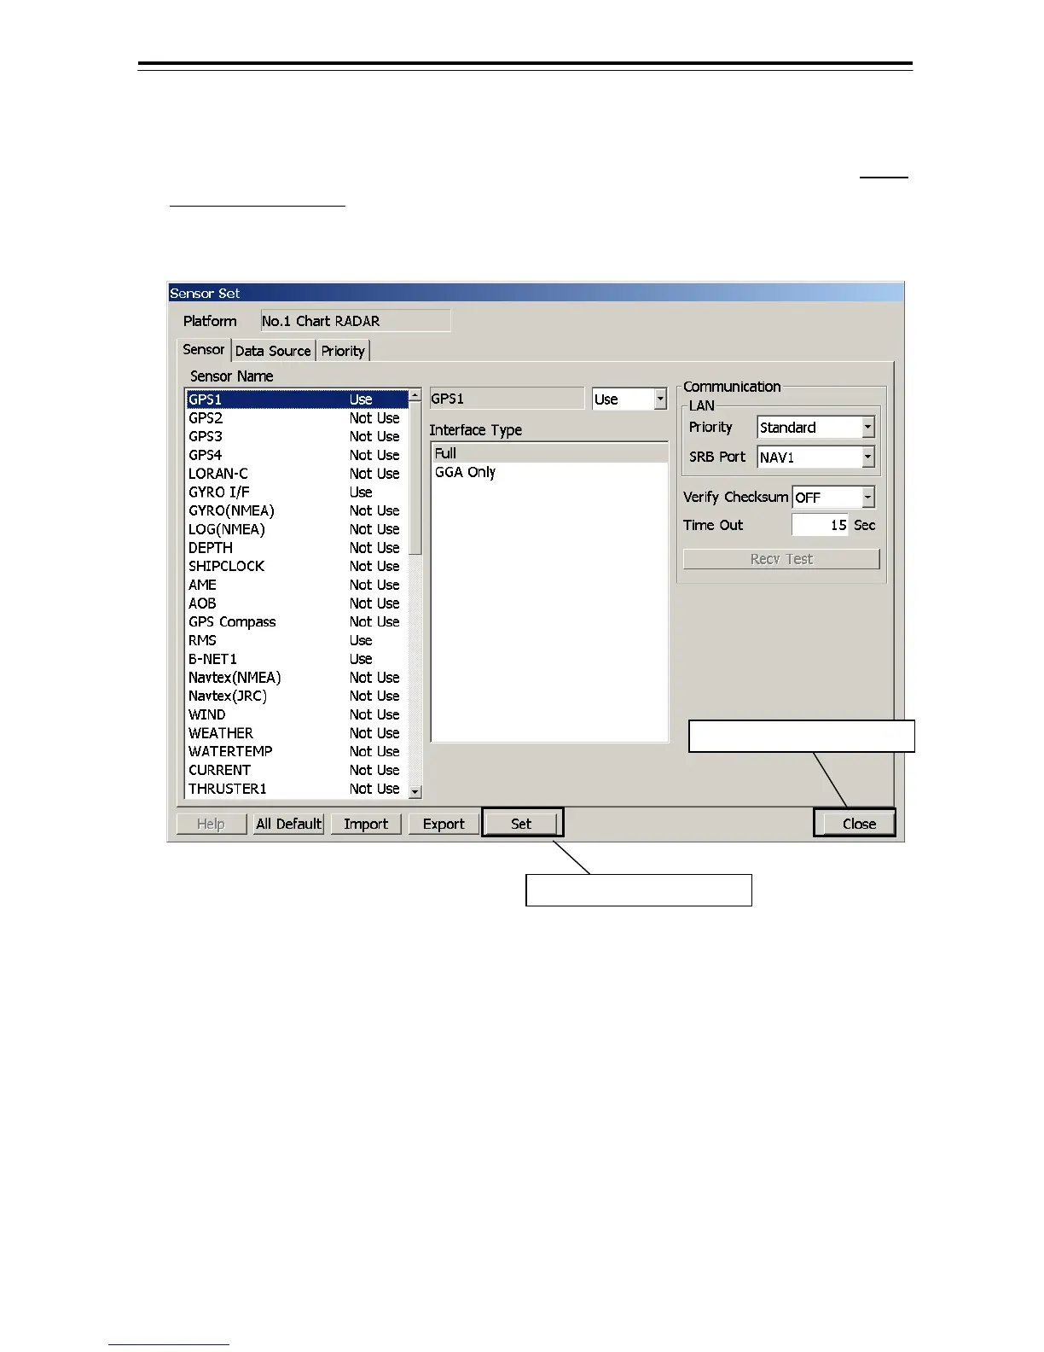Image resolution: width=1044 pixels, height=1352 pixels.
Task: Select the DEPTH sensor row
Action: 297,548
